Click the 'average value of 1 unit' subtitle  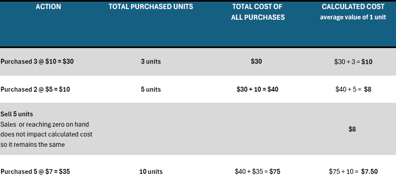click(353, 17)
